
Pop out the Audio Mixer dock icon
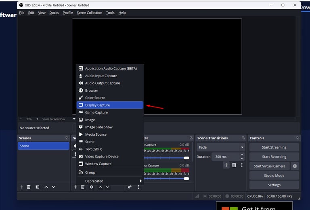[x=191, y=138]
